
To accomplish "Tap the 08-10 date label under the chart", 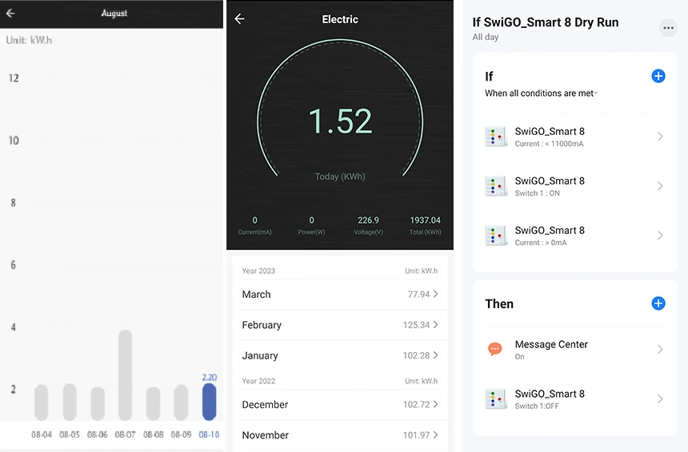I will click(209, 434).
